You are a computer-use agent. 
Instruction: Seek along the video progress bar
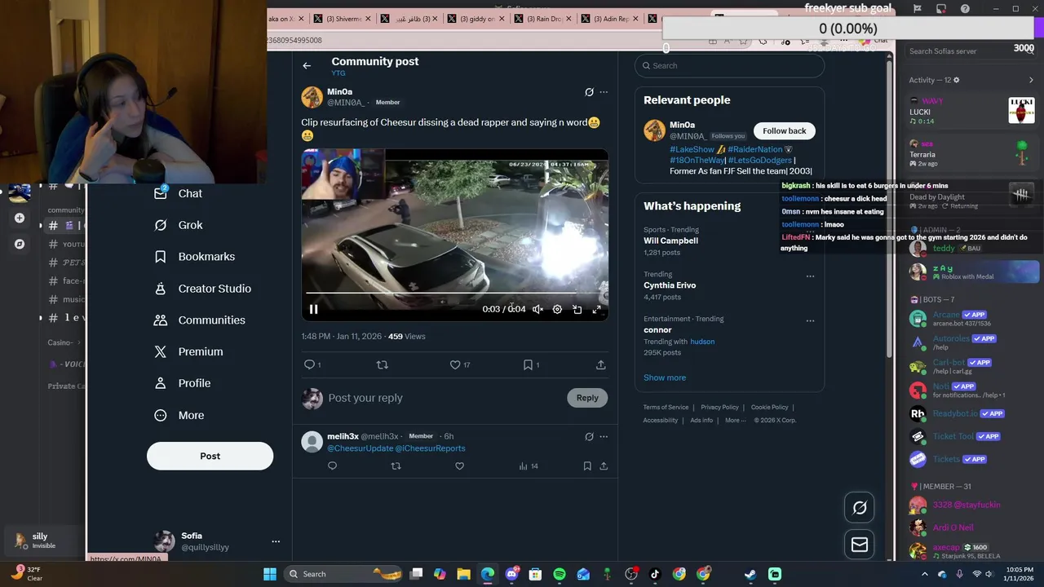[x=454, y=292]
